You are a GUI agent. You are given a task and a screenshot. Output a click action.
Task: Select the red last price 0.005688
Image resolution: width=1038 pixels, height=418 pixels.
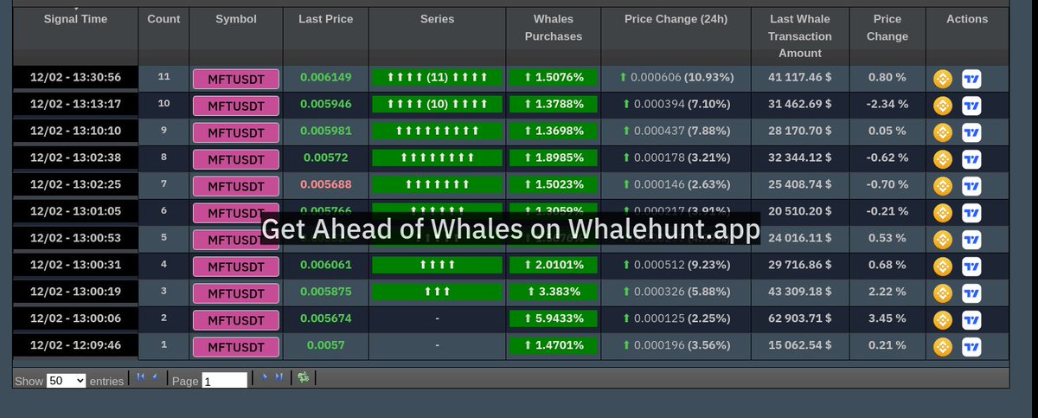326,185
